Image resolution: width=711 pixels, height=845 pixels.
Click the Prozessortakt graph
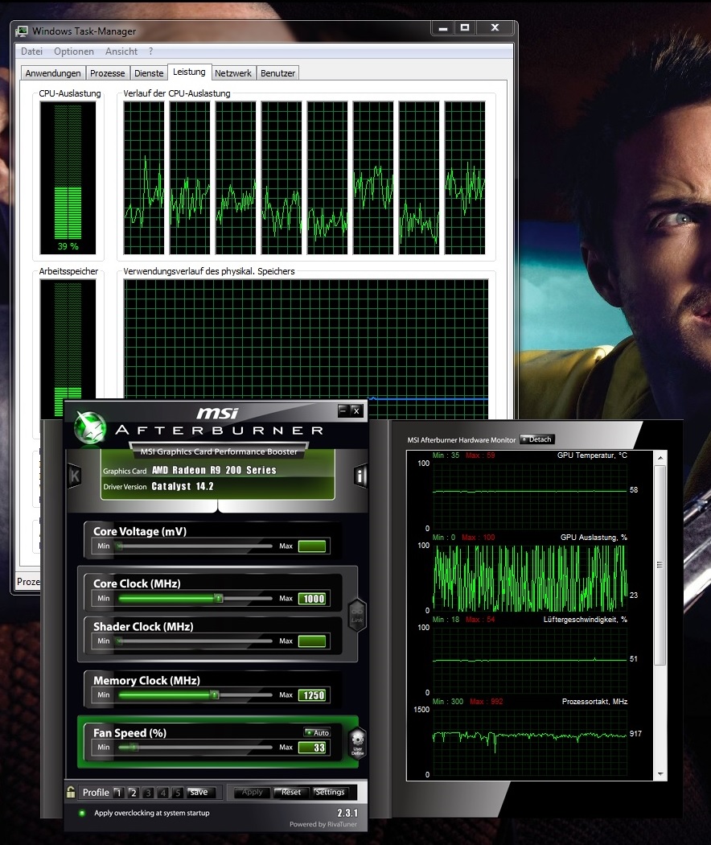[x=530, y=742]
